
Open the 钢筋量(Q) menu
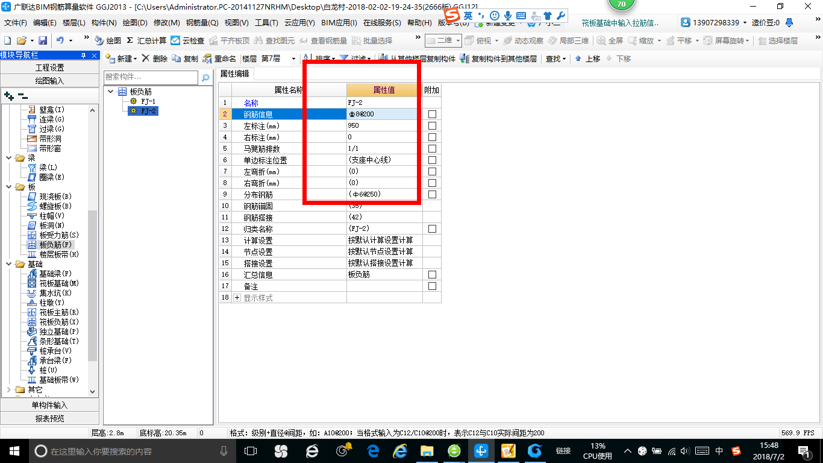click(x=202, y=23)
